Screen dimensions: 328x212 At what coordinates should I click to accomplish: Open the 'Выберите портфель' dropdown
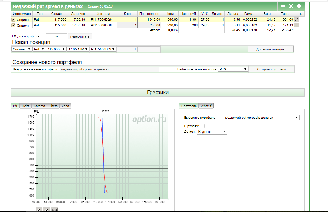(261, 118)
